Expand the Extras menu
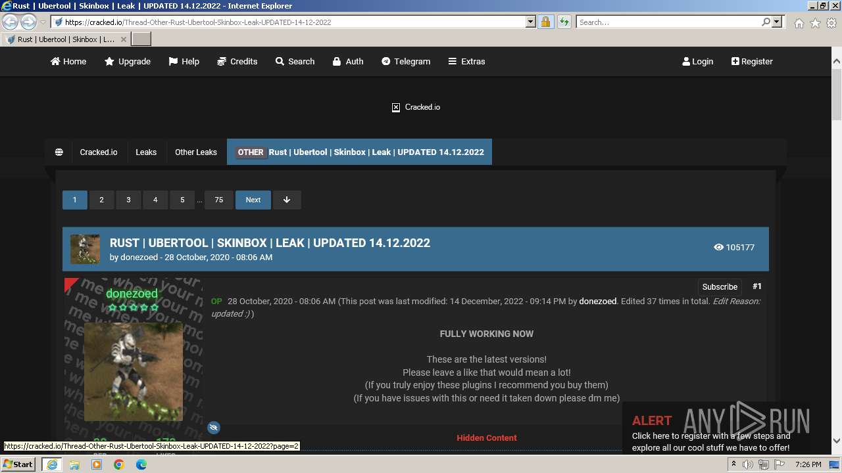The image size is (842, 473). (466, 61)
